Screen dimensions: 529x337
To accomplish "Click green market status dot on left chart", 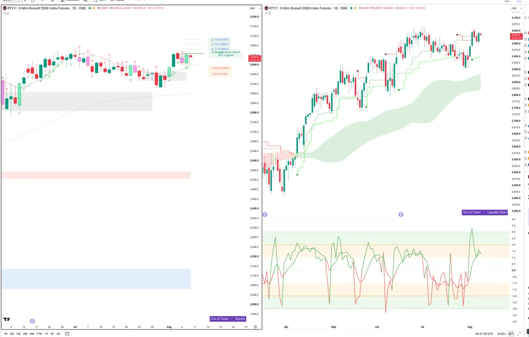I will click(x=89, y=8).
